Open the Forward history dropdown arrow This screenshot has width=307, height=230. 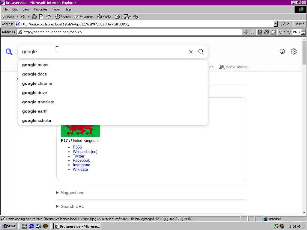point(28,17)
